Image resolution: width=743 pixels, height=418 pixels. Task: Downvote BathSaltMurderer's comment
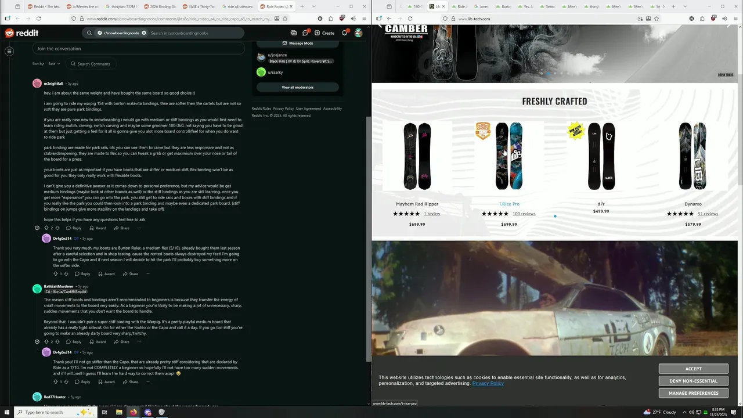57,342
